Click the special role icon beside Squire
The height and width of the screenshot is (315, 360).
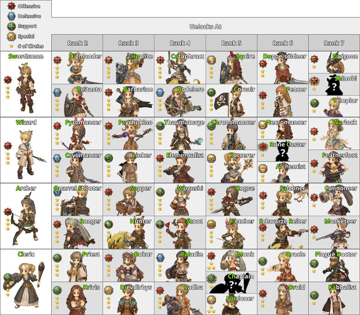click(x=211, y=60)
